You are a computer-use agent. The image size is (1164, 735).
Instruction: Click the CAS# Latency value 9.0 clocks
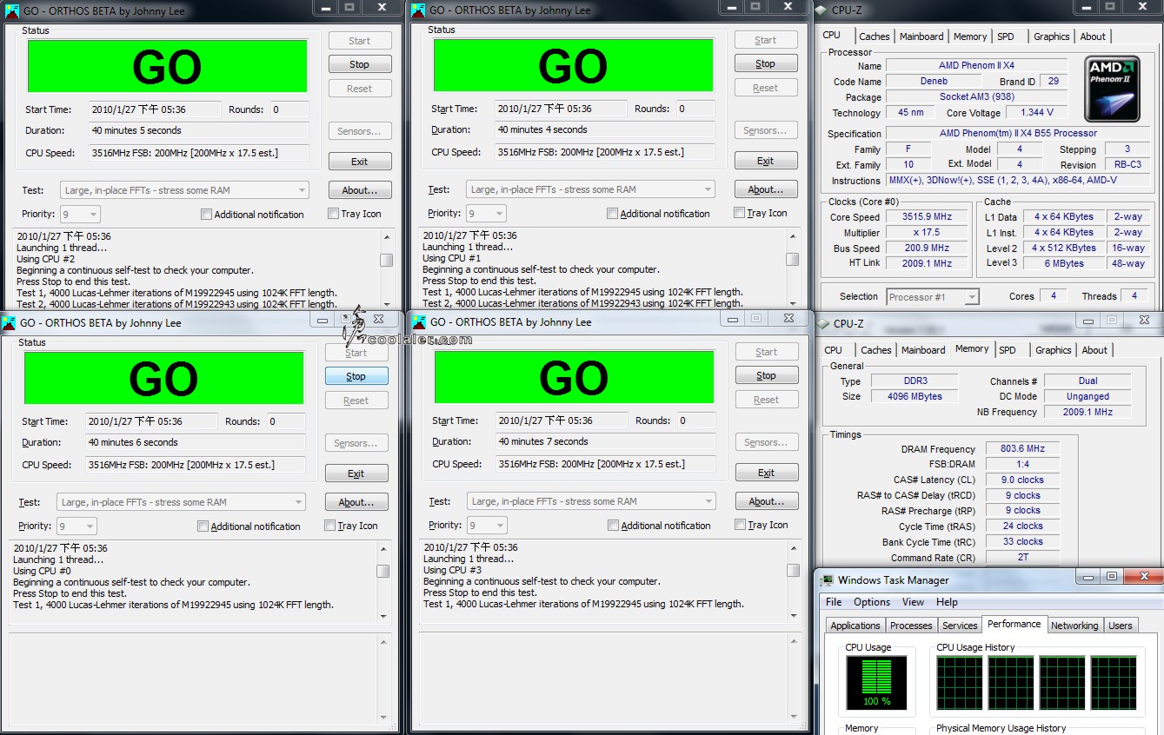tap(1022, 480)
